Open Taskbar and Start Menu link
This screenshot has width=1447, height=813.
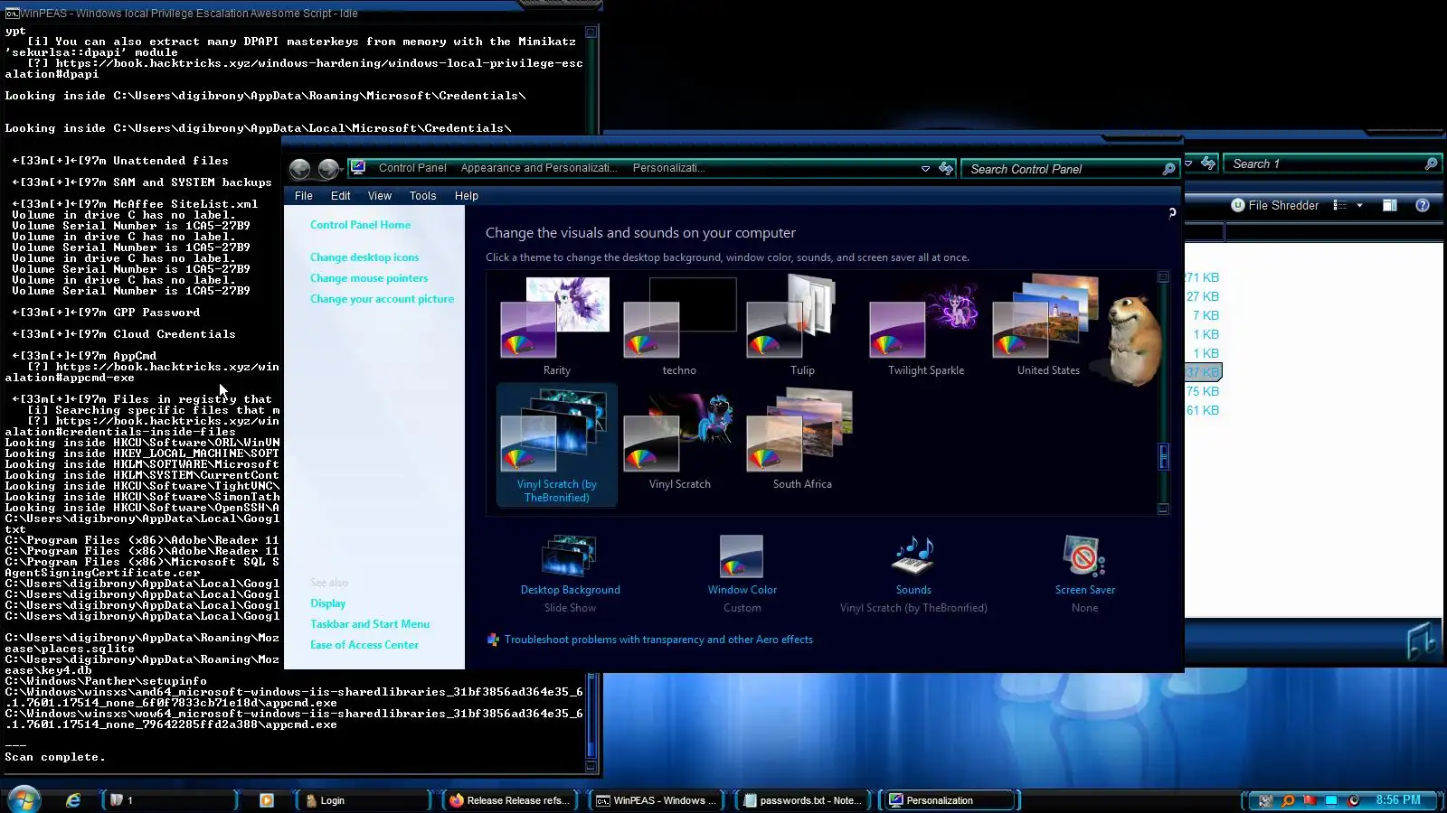[x=370, y=624]
